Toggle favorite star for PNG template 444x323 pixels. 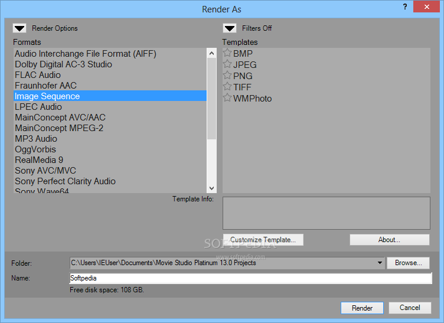click(x=227, y=76)
